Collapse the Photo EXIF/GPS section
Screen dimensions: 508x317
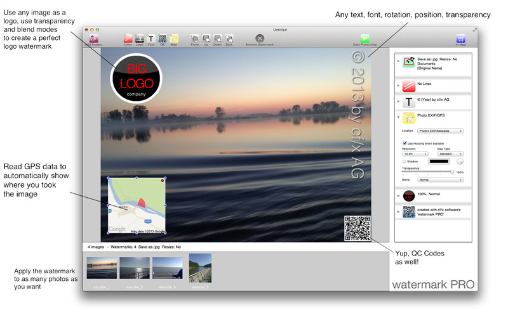click(398, 117)
